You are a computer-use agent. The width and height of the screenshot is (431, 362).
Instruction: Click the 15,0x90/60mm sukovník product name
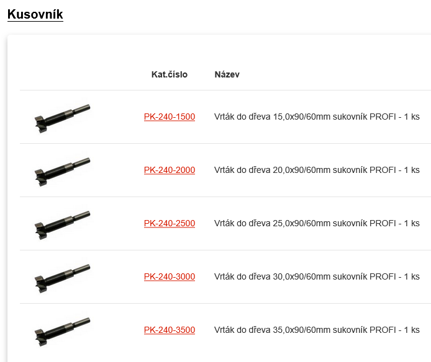coord(317,117)
